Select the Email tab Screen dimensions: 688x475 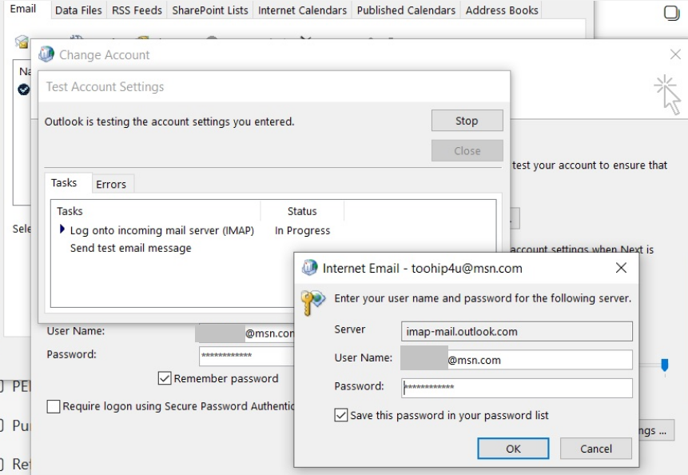point(23,9)
